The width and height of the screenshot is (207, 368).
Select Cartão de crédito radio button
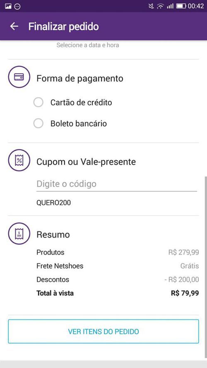click(39, 103)
